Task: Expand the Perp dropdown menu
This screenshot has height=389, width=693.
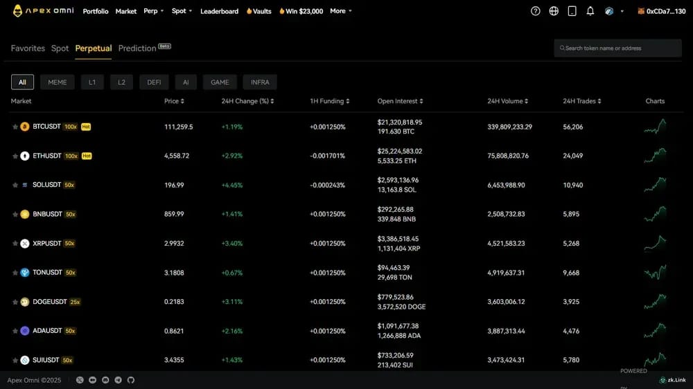Action: pyautogui.click(x=153, y=11)
